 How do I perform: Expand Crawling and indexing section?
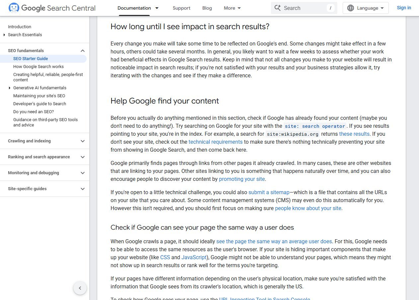coord(83,141)
